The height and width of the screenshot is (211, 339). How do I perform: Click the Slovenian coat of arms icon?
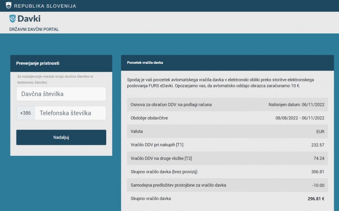pyautogui.click(x=9, y=6)
